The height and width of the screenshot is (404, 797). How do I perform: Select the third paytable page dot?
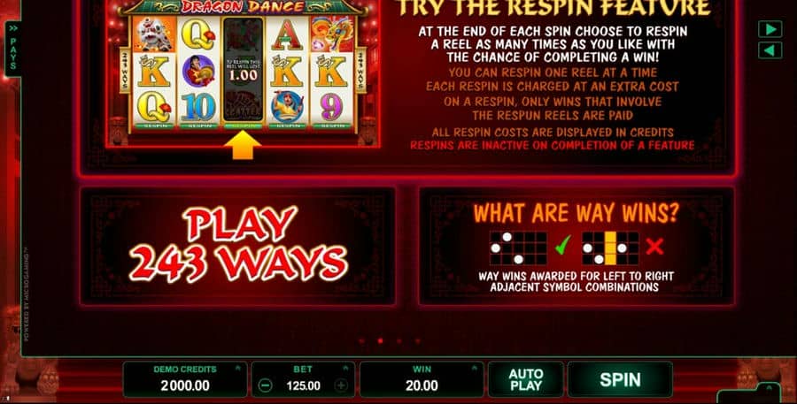(x=399, y=341)
